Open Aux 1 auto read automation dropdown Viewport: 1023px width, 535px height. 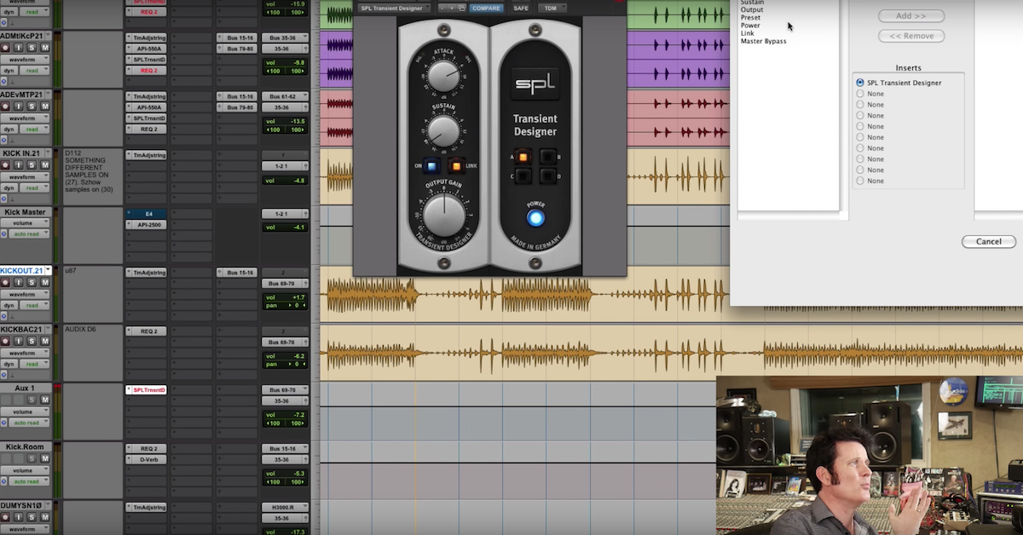29,423
